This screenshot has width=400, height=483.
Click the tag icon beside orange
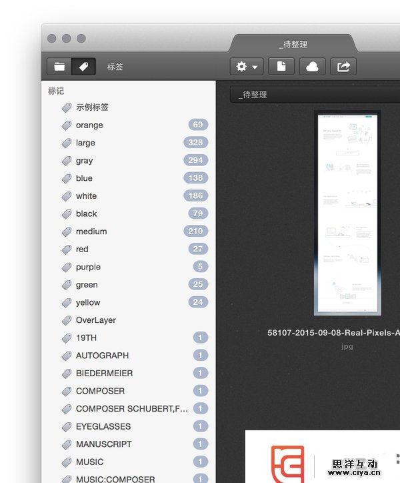tap(67, 125)
